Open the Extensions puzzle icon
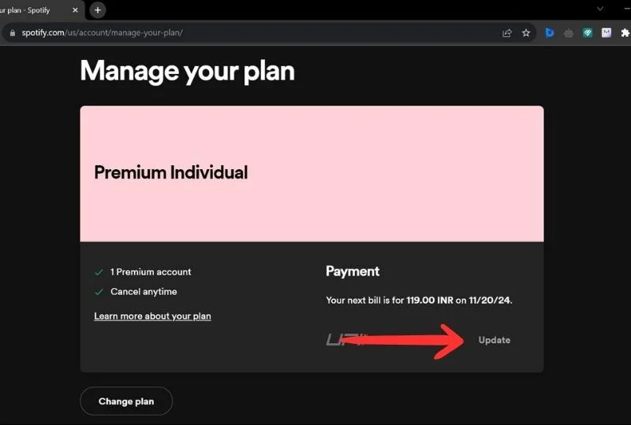Viewport: 631px width, 425px height. pos(625,33)
